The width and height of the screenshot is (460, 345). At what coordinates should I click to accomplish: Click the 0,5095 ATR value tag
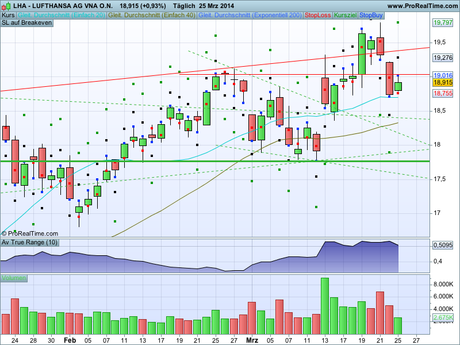(x=443, y=245)
